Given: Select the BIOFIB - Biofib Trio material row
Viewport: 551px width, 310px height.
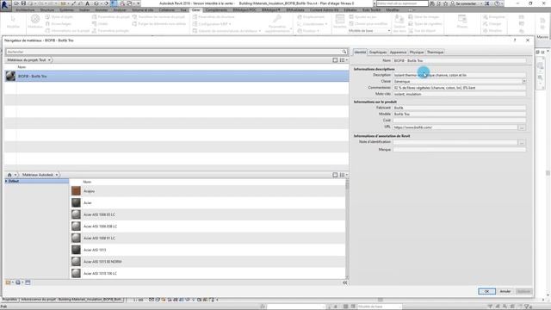Looking at the screenshot, I should pyautogui.click(x=176, y=77).
